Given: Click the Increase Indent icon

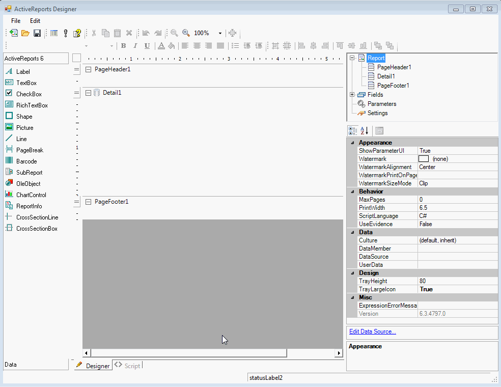Looking at the screenshot, I should [247, 46].
